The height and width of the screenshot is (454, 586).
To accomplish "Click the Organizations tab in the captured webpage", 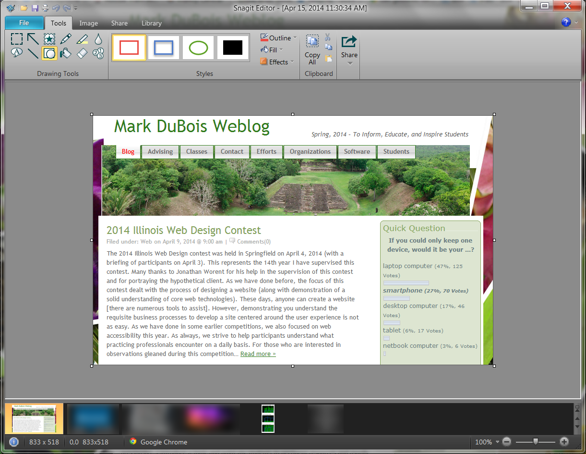I will click(310, 152).
